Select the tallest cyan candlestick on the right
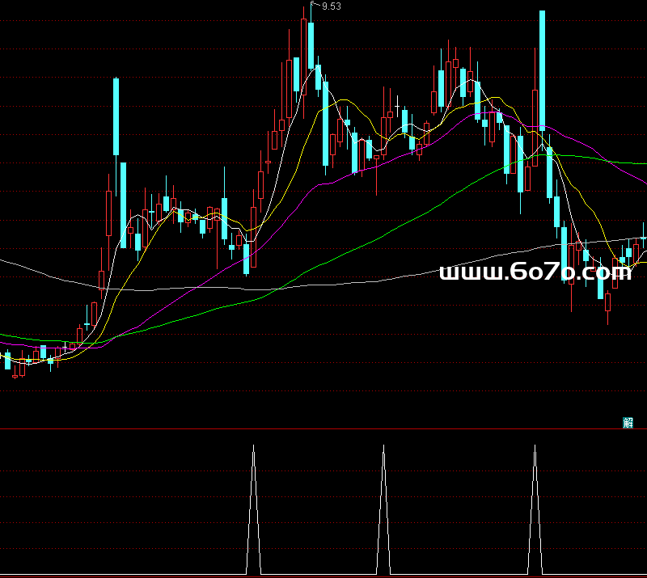This screenshot has height=578, width=647. (x=542, y=70)
